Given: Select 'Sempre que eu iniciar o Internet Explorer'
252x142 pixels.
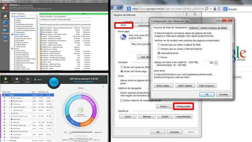Looking at the screenshot, I should pos(159,49).
